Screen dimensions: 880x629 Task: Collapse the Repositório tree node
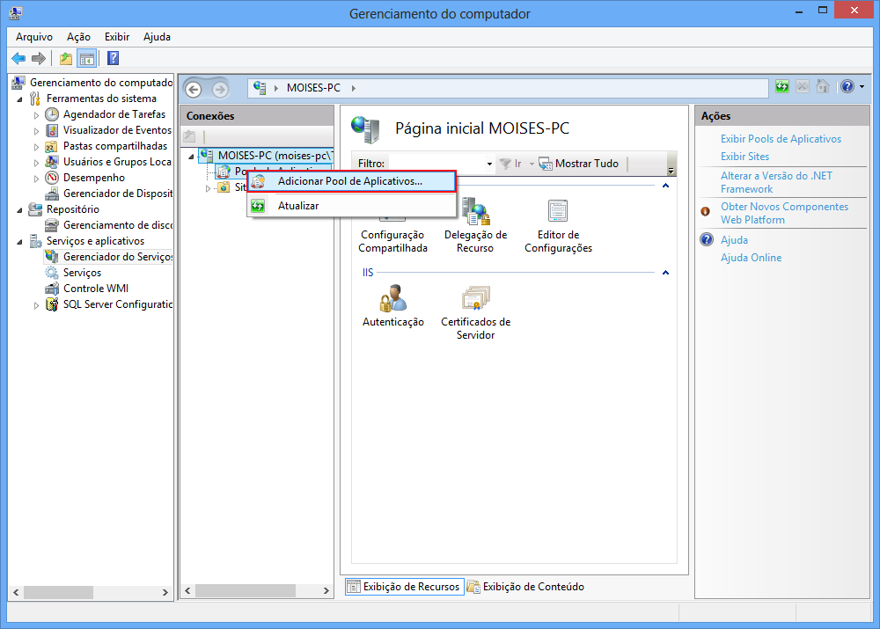(x=20, y=210)
